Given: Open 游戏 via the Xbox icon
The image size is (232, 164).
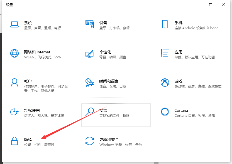Looking at the screenshot, I should pyautogui.click(x=165, y=83).
